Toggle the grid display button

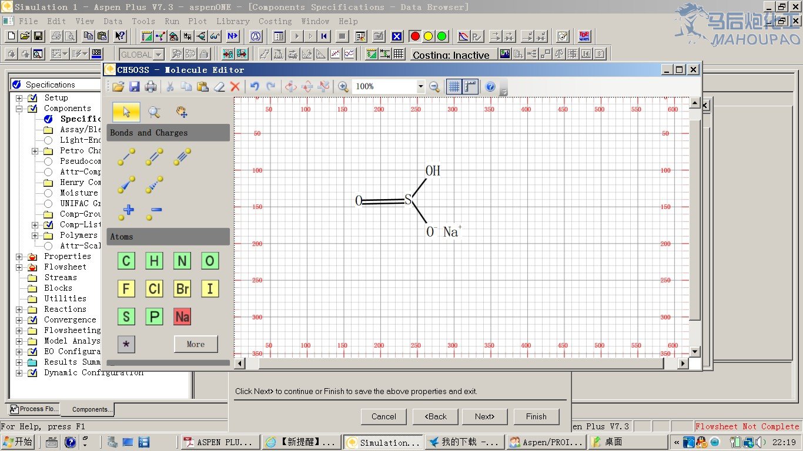point(453,87)
